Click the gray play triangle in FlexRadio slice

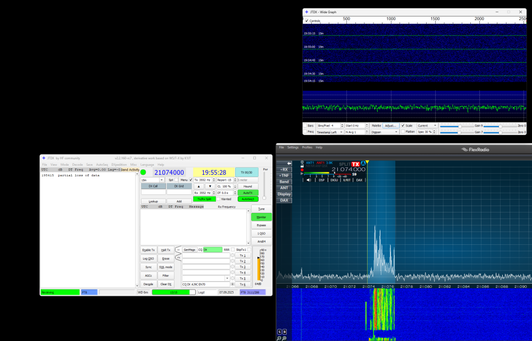[302, 174]
